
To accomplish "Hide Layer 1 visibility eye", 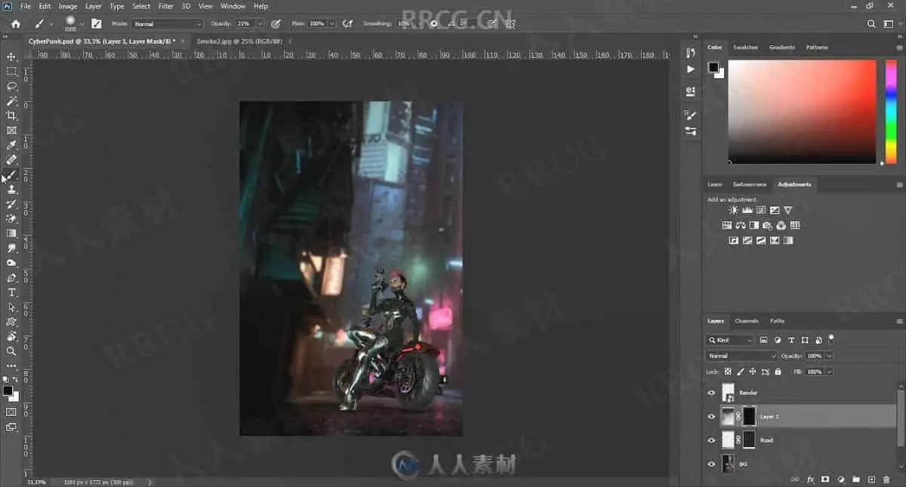I will (711, 416).
